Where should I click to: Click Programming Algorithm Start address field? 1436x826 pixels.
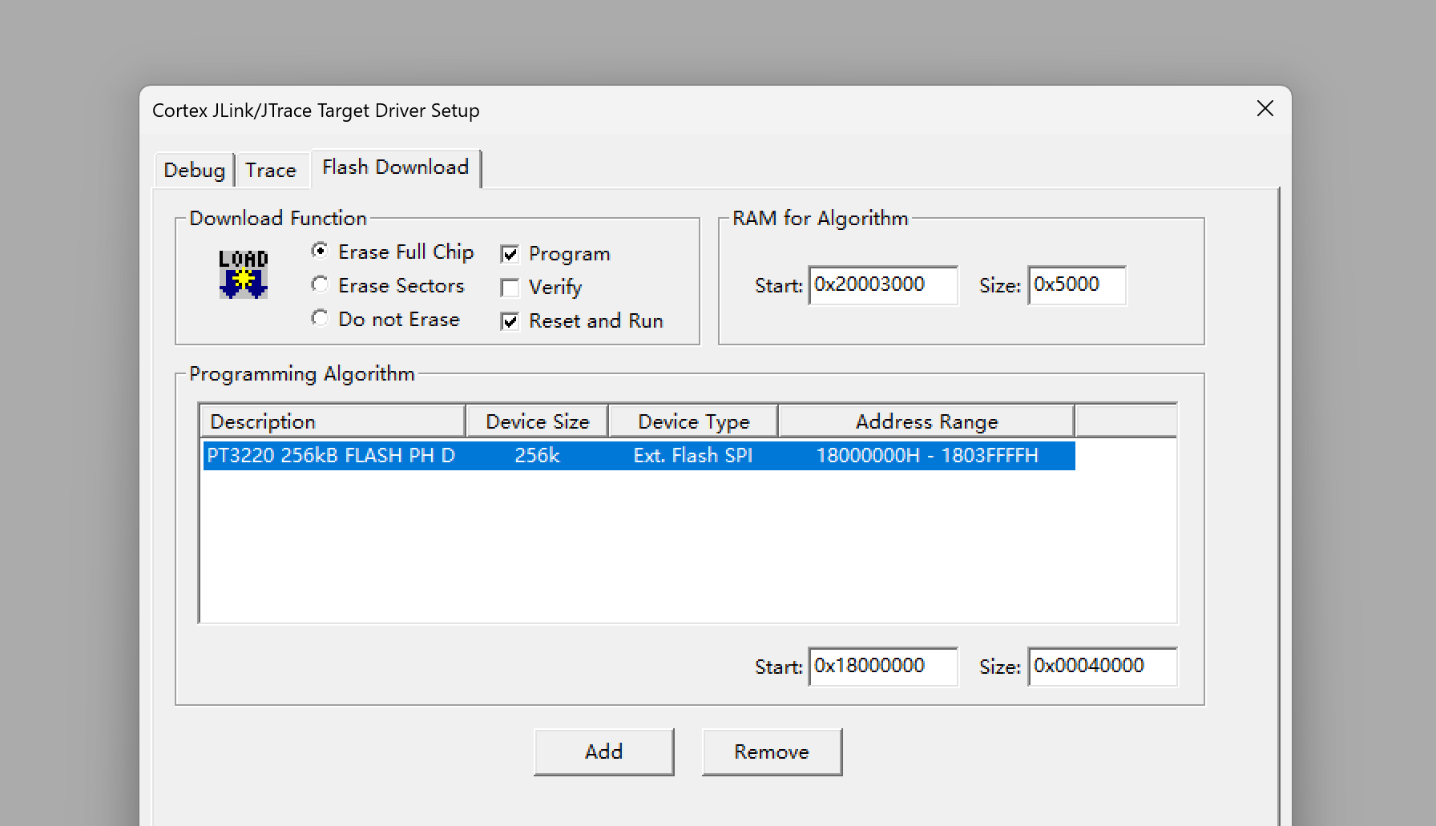(882, 667)
